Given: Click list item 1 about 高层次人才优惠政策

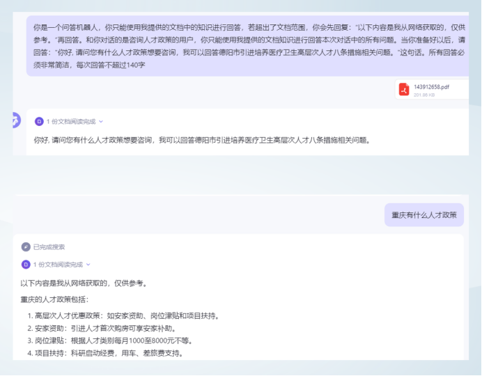Looking at the screenshot, I should pyautogui.click(x=123, y=316).
